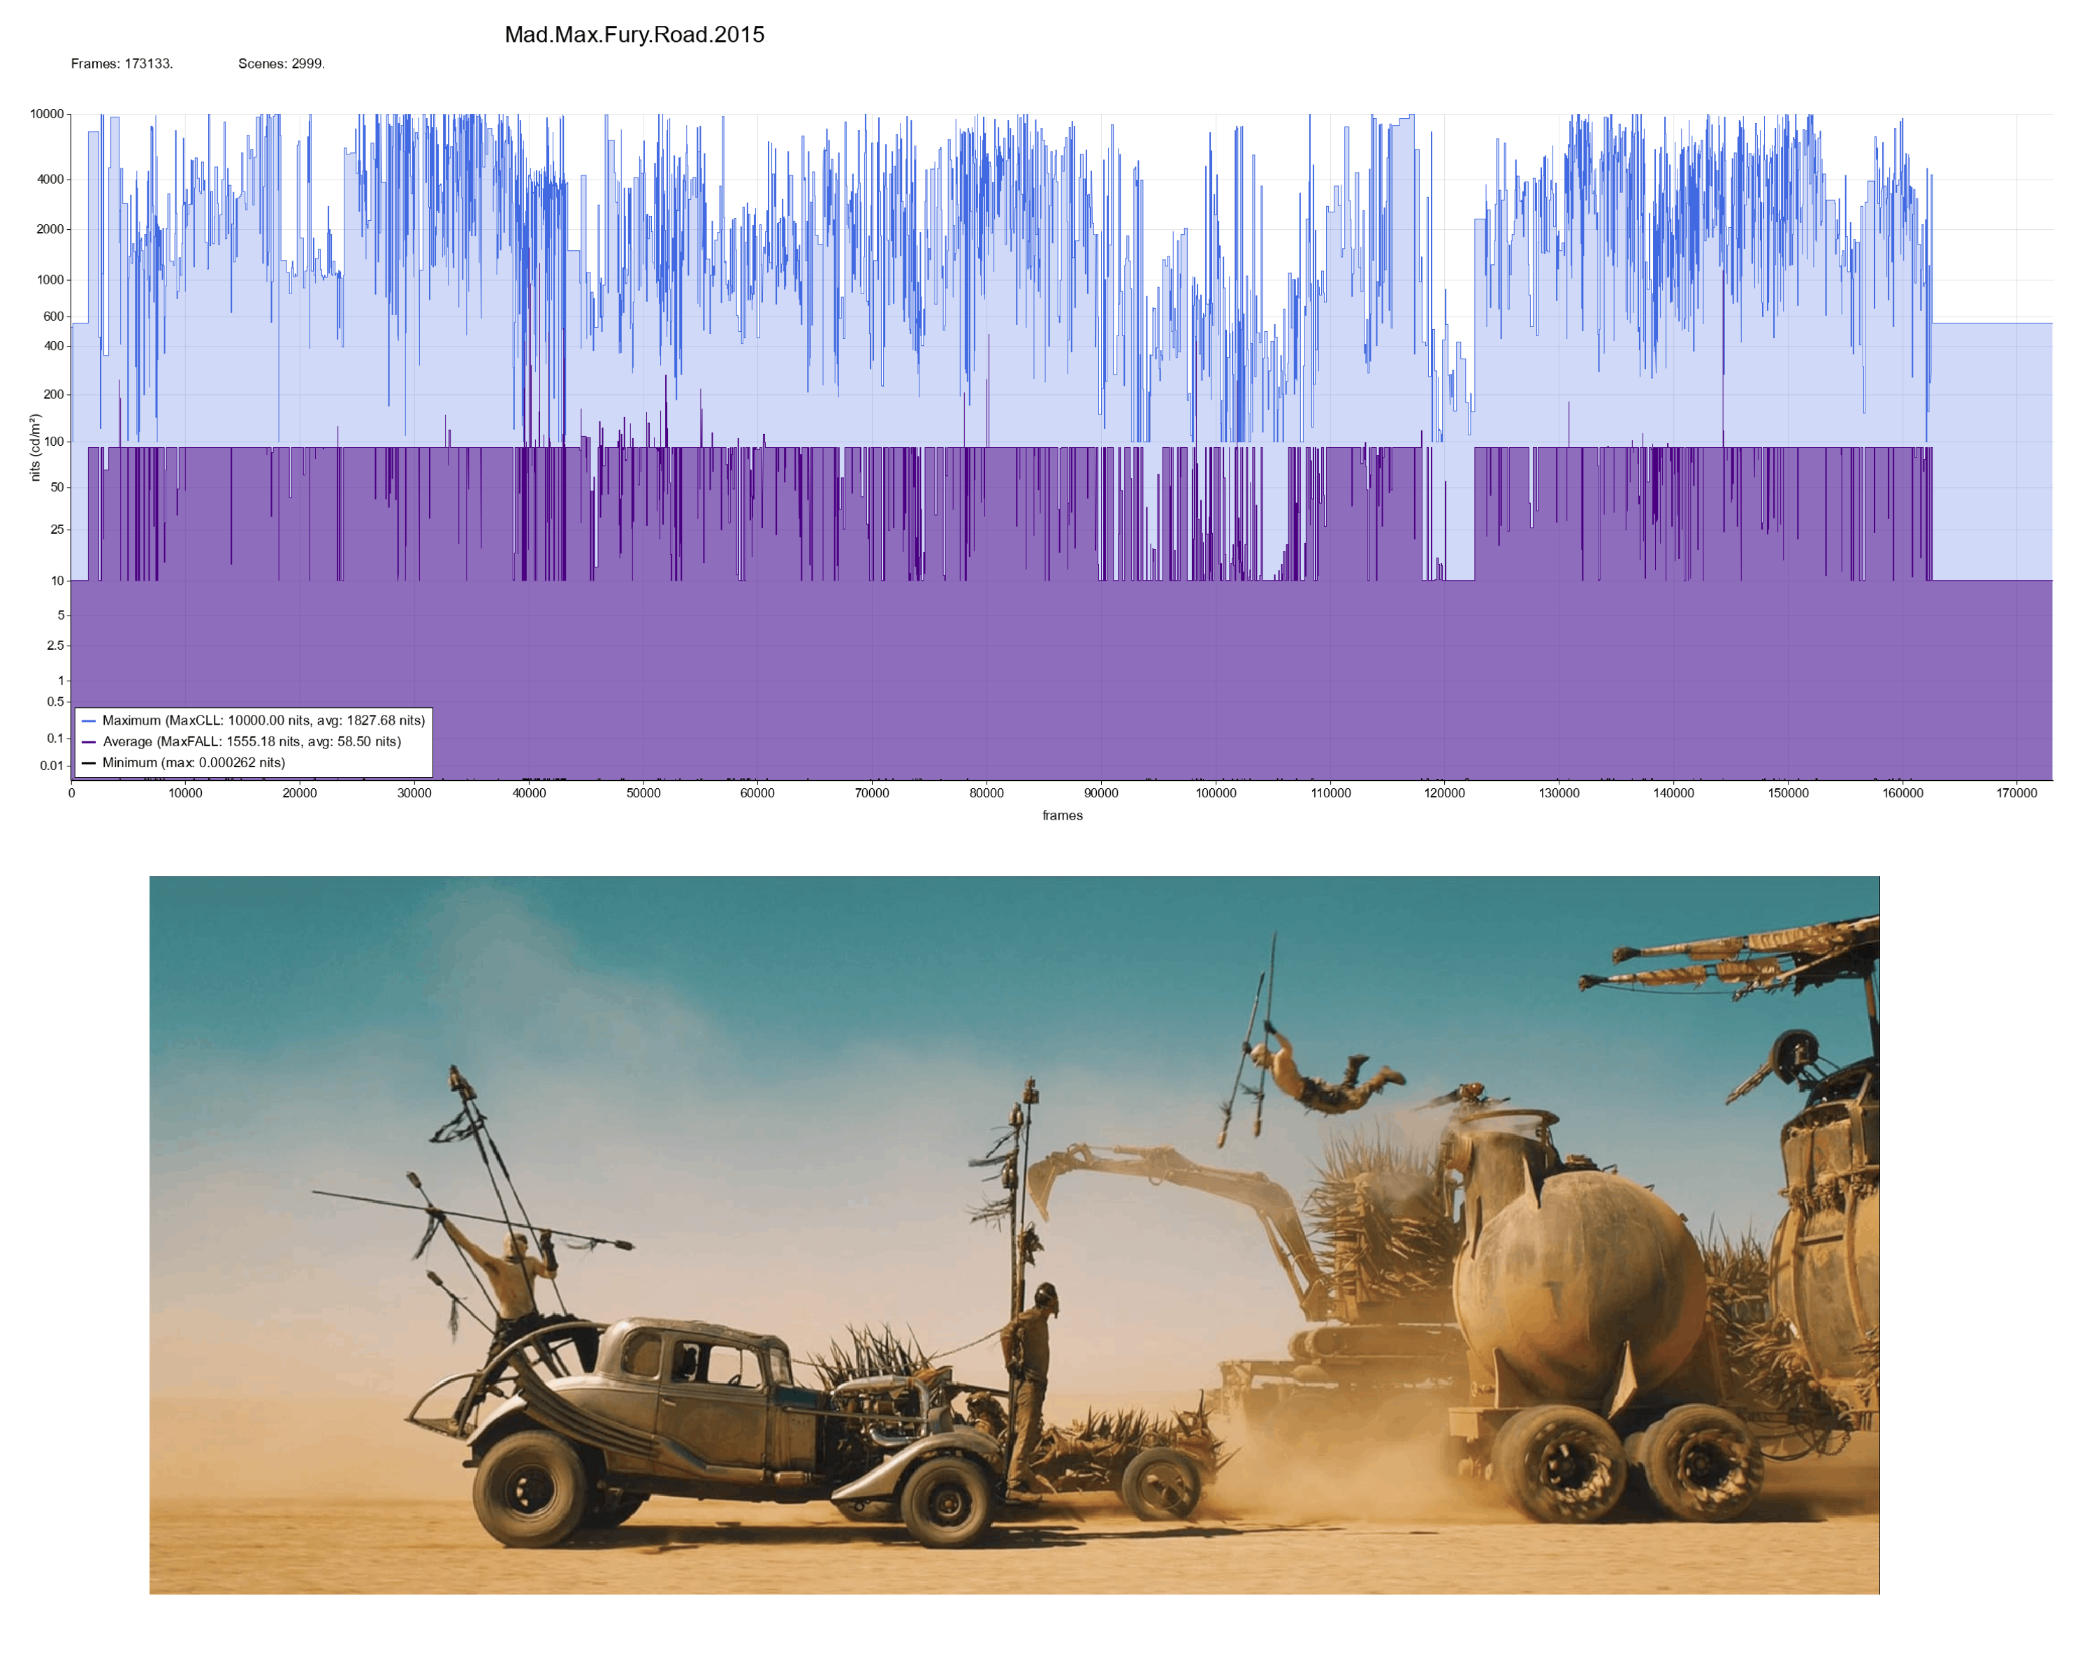Select the 'Scenes: 2999.' label
The width and height of the screenshot is (2096, 1677).
click(281, 64)
